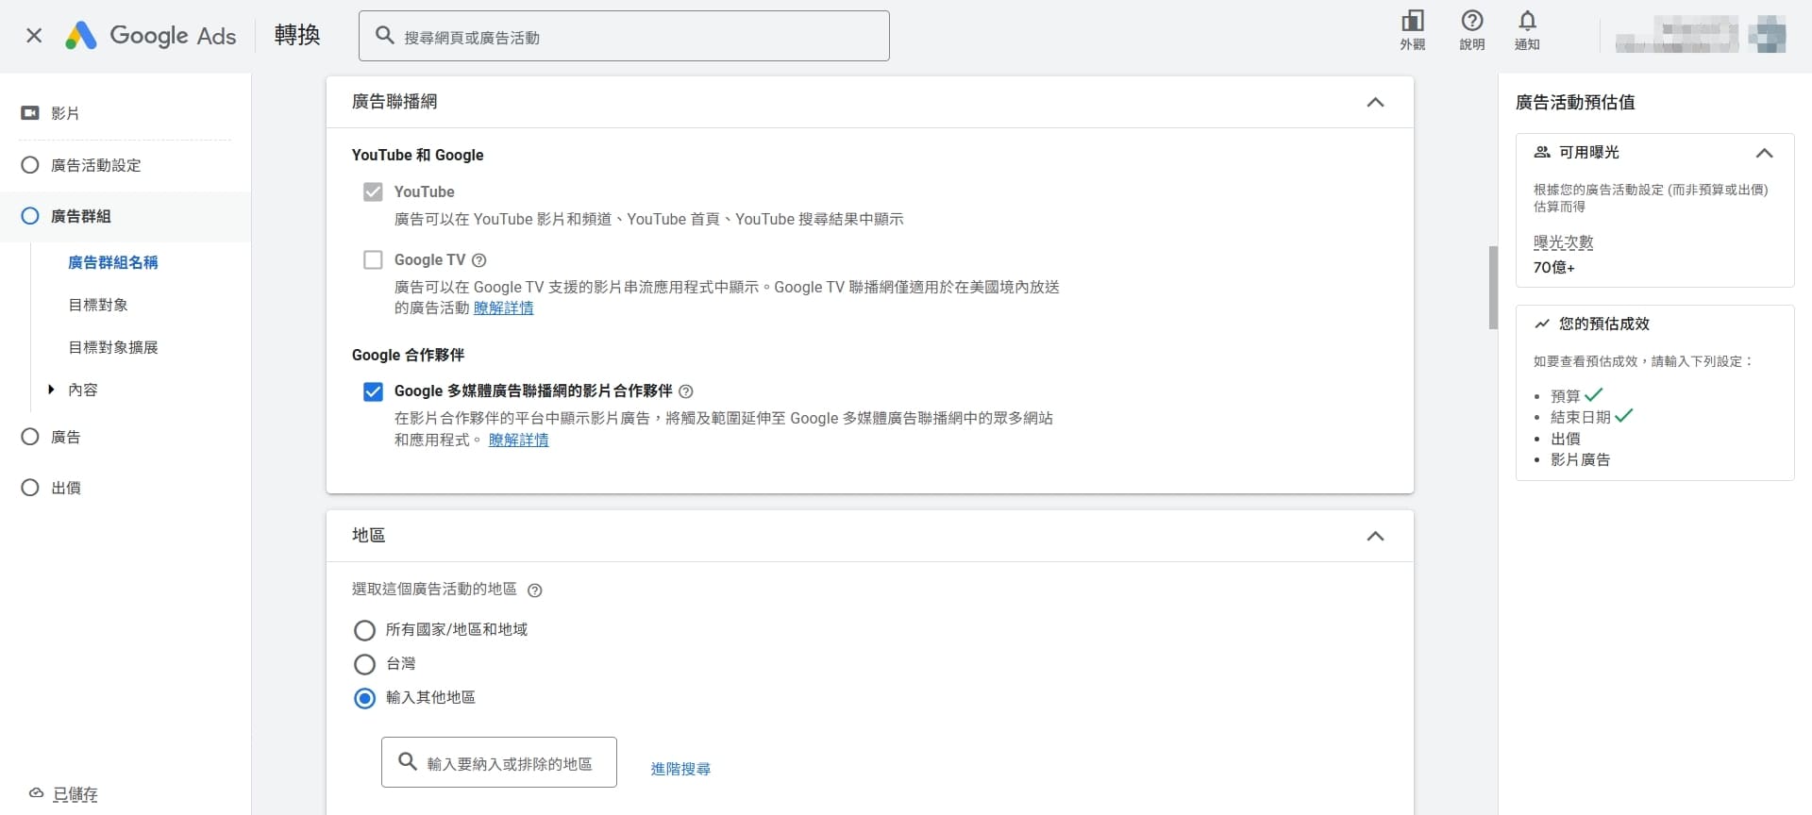Click the people icon beside 可用曝光
This screenshot has width=1812, height=815.
pos(1542,152)
